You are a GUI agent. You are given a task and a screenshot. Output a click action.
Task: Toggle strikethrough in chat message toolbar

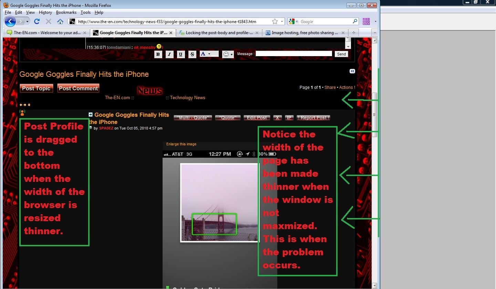[x=193, y=54]
